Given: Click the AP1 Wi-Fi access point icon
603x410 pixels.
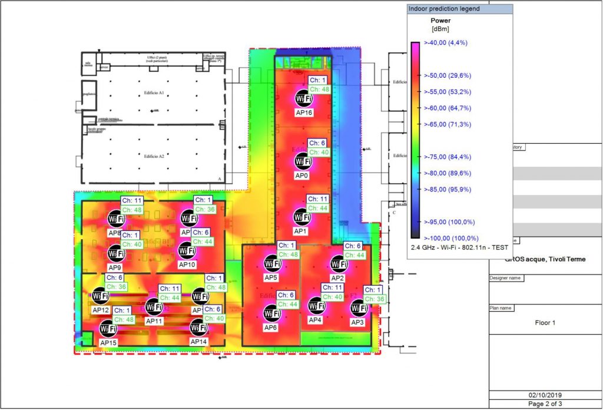Looking at the screenshot, I should 302,217.
